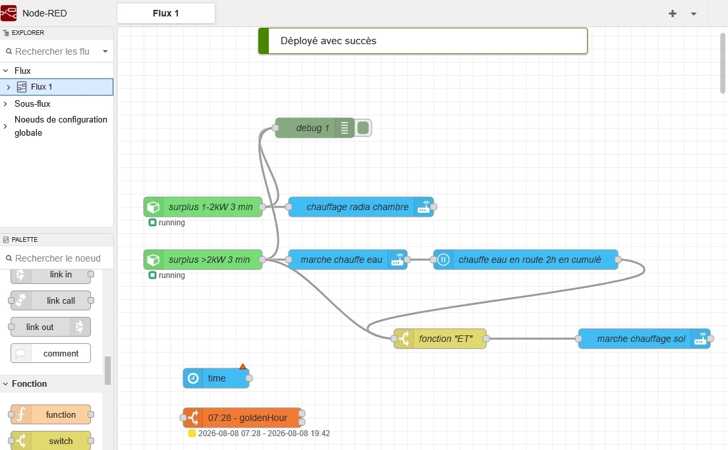728x450 pixels.
Task: Select the link out palette node
Action: click(50, 327)
